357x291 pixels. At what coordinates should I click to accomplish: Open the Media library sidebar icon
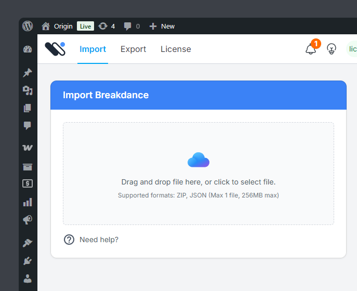(28, 90)
